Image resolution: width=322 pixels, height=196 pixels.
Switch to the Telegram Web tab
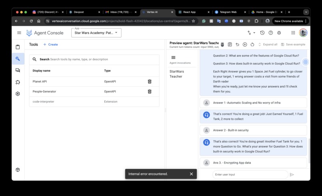(x=230, y=12)
